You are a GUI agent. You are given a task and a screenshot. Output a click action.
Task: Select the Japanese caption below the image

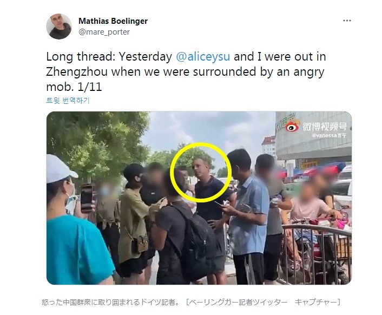pos(191,302)
